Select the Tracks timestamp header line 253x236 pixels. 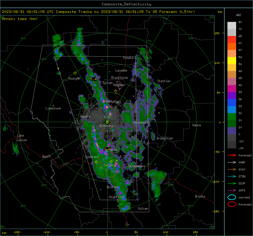click(98, 12)
